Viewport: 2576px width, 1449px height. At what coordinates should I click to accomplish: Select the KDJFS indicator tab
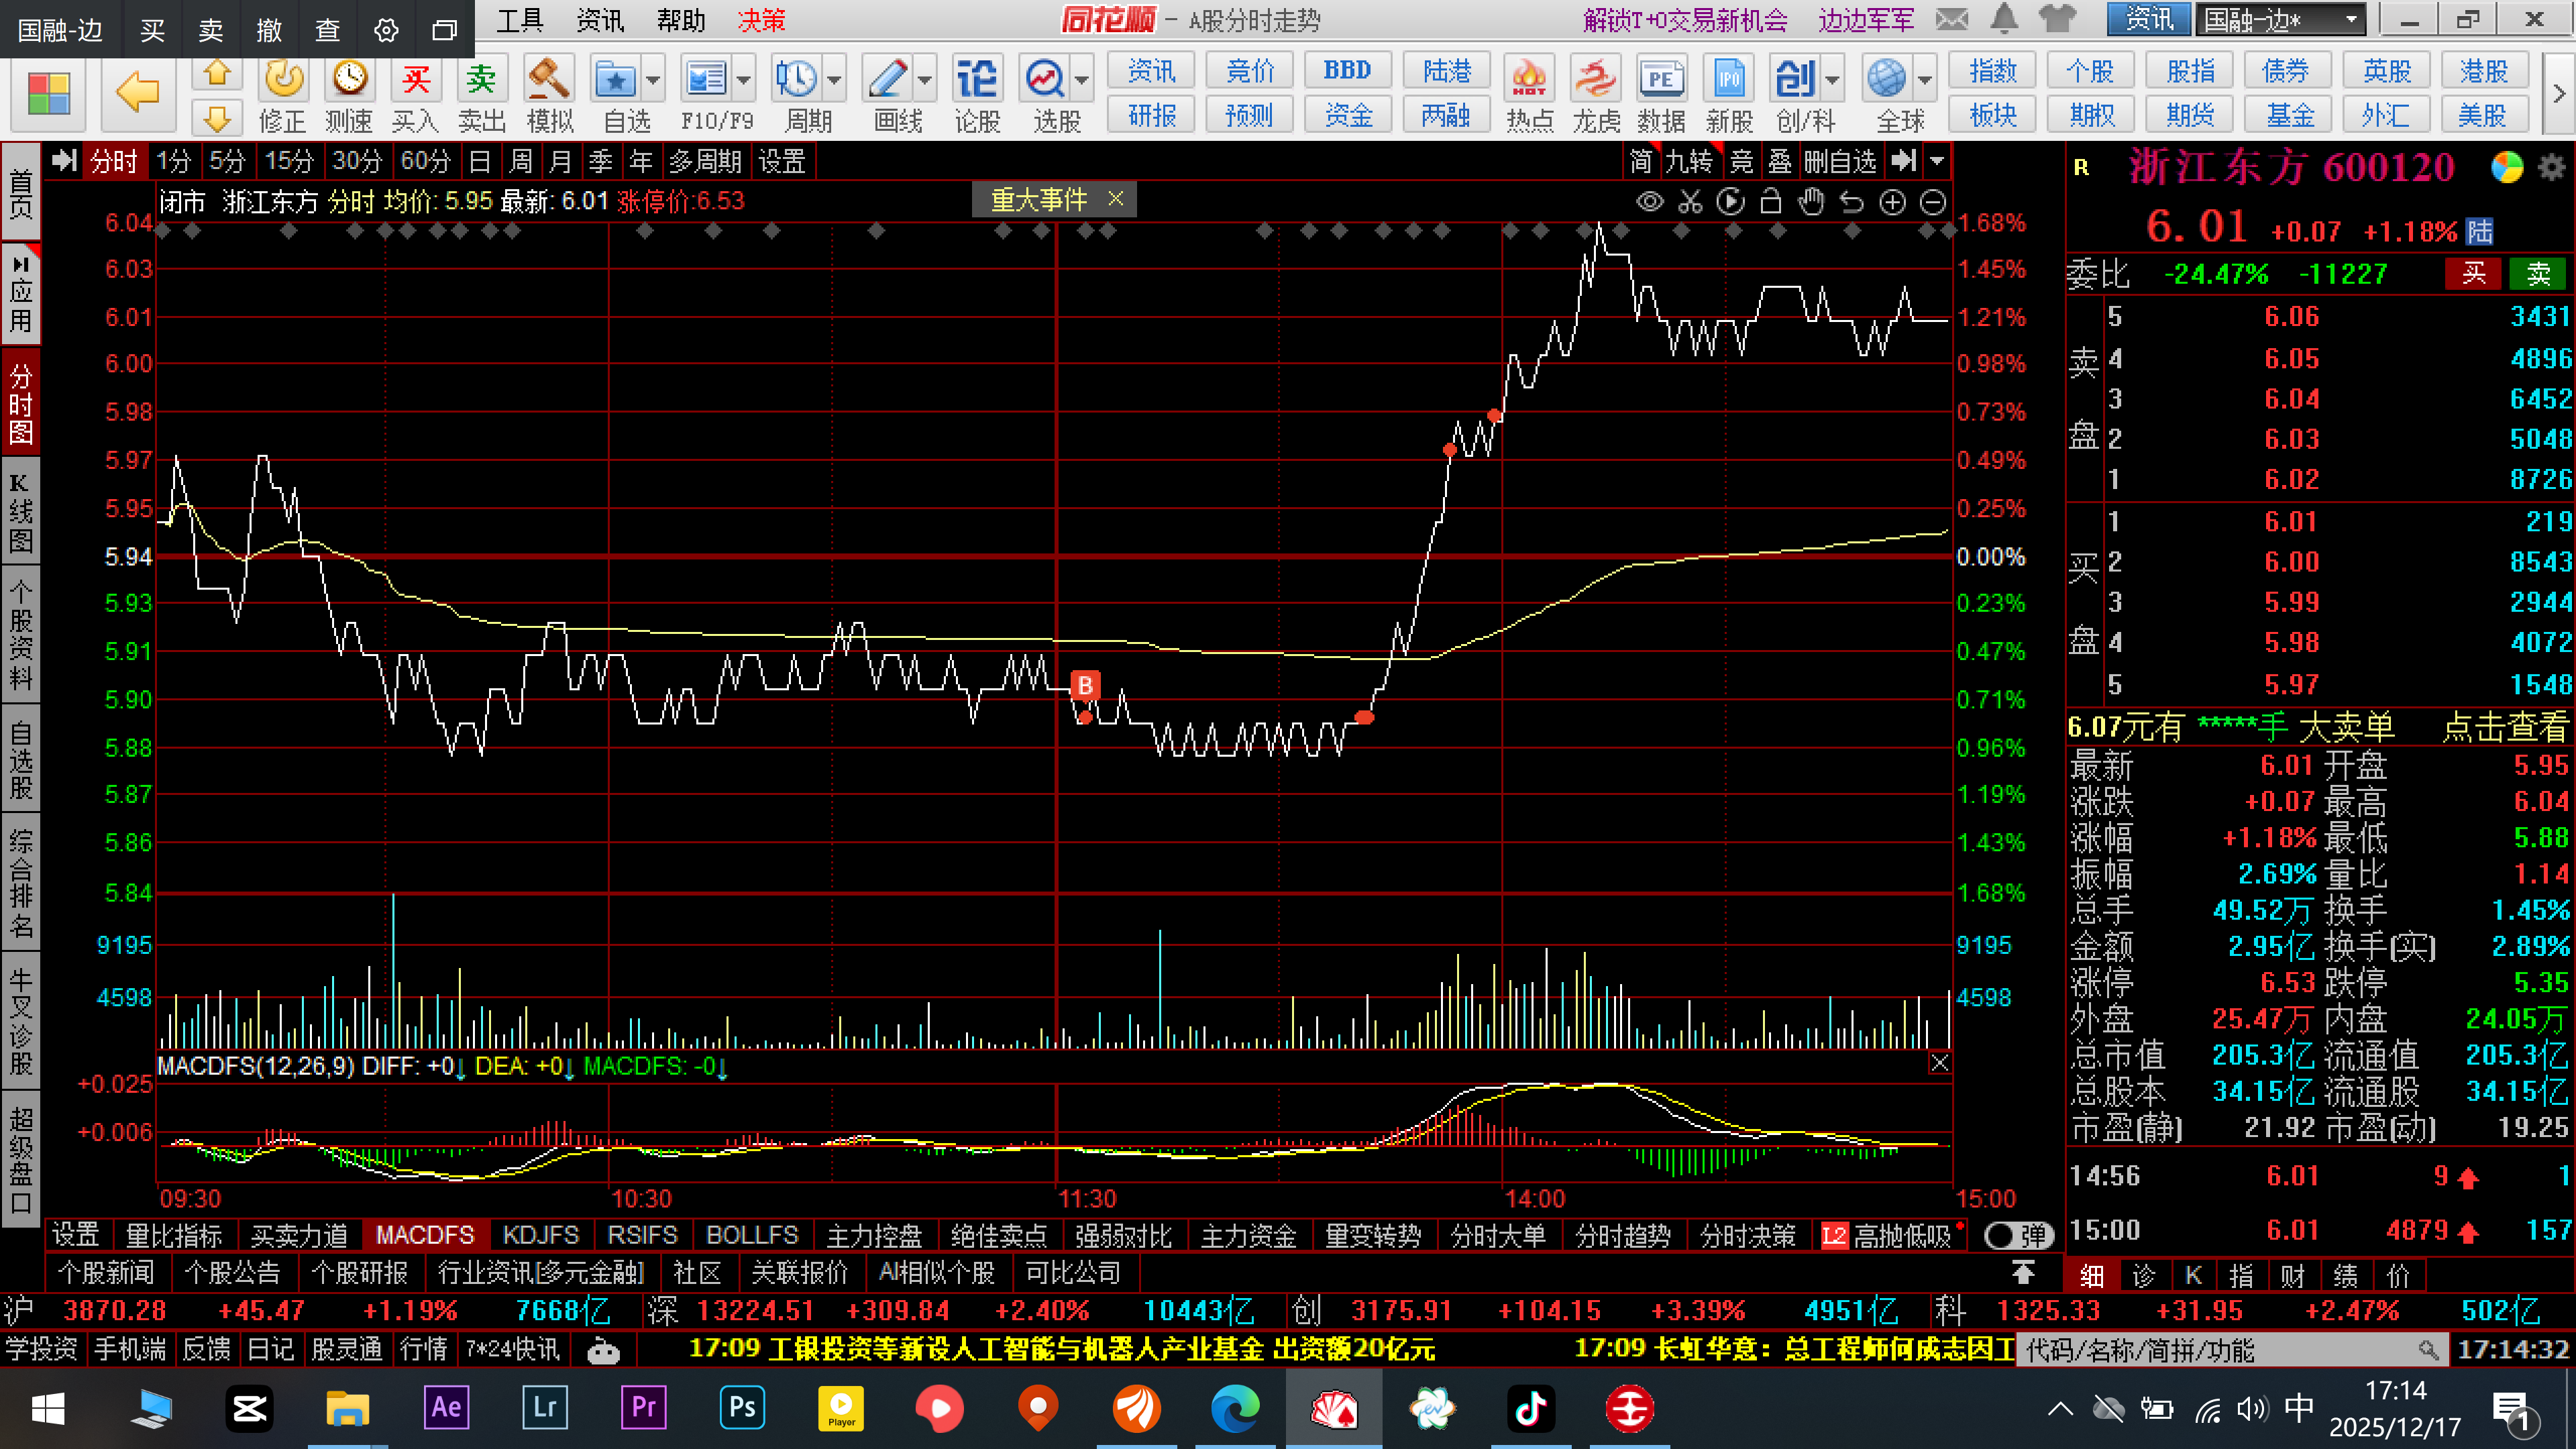[x=540, y=1236]
